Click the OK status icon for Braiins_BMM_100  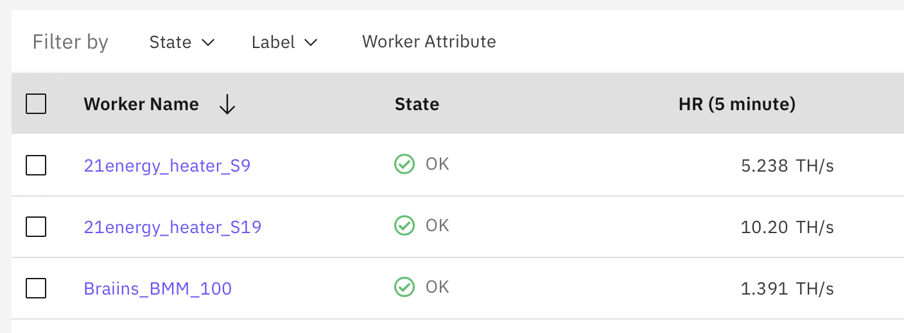[404, 288]
